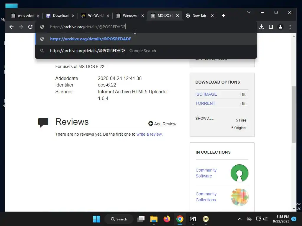Switch to the Windows archive tab

click(127, 16)
